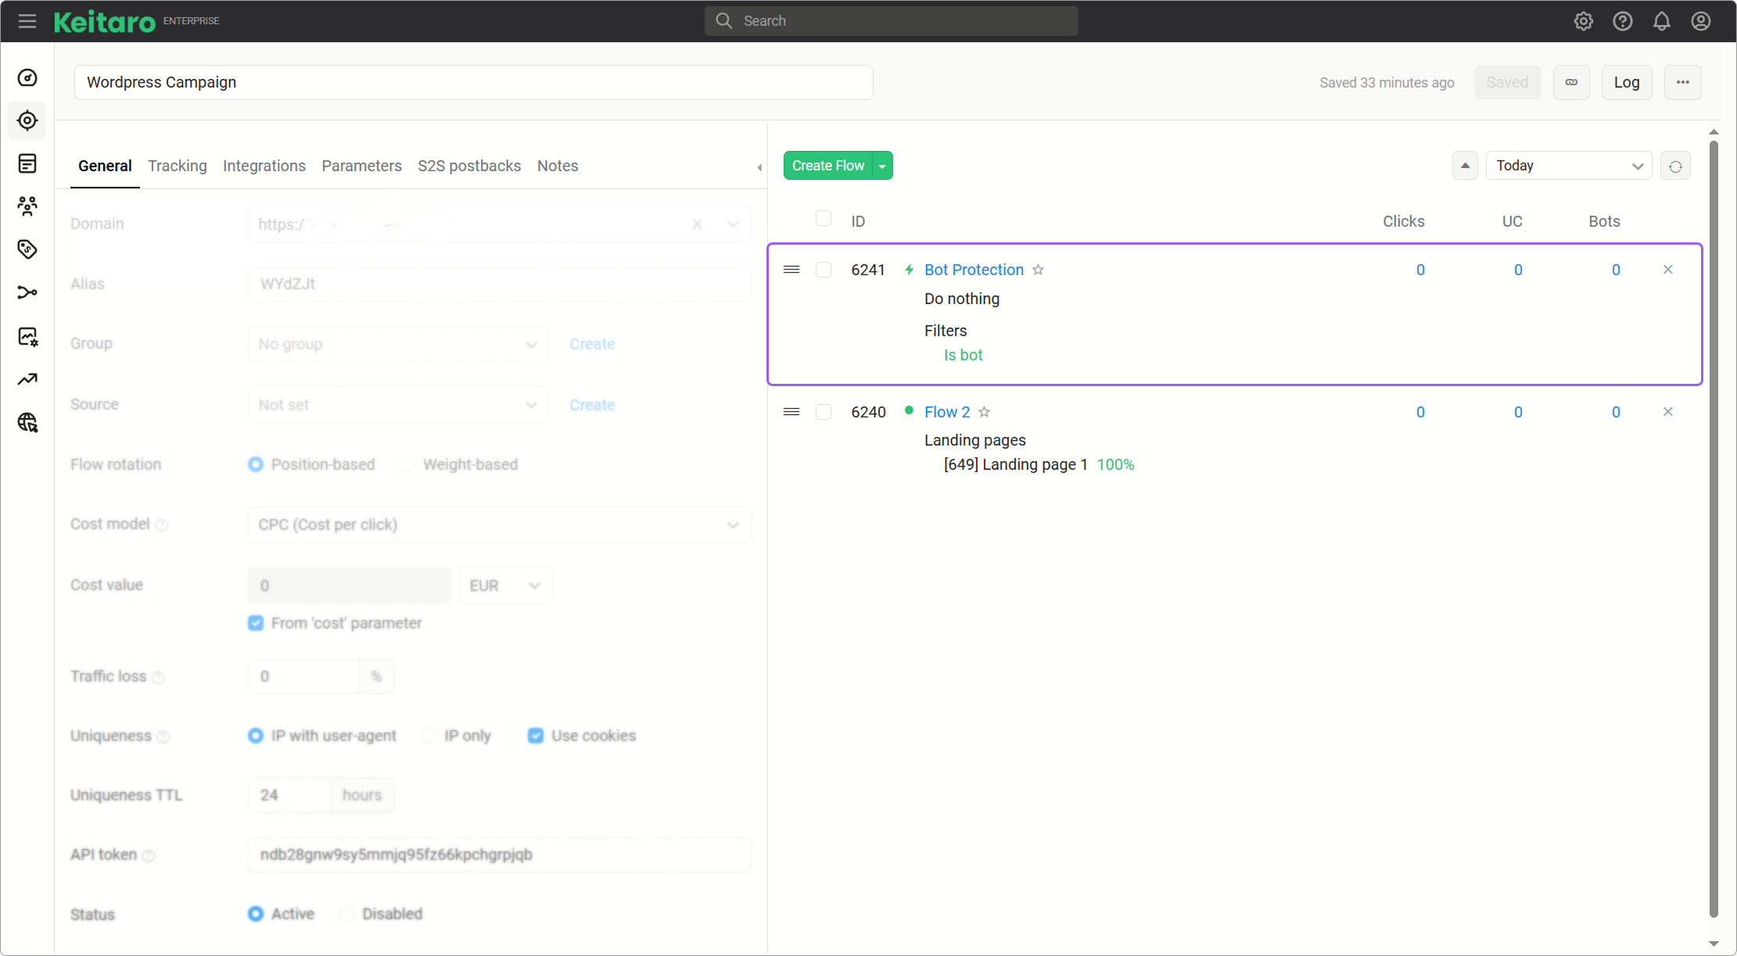This screenshot has width=1737, height=956.
Task: Click the Wordpress Campaign name field
Action: click(473, 82)
